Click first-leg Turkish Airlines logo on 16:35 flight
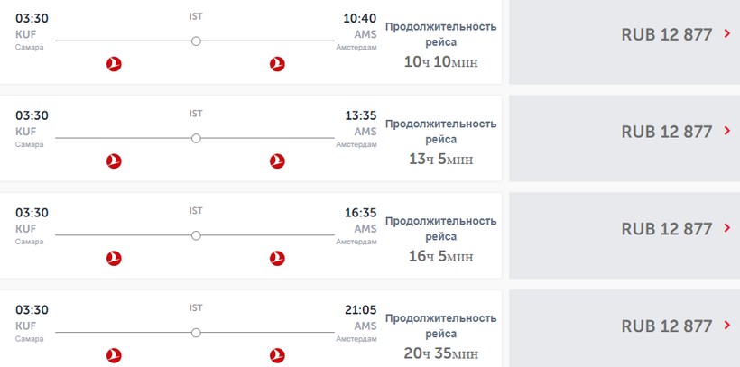740x367 pixels. (114, 259)
